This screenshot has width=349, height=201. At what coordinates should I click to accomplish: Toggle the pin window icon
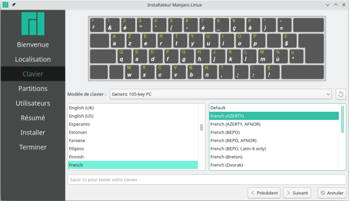(14, 5)
